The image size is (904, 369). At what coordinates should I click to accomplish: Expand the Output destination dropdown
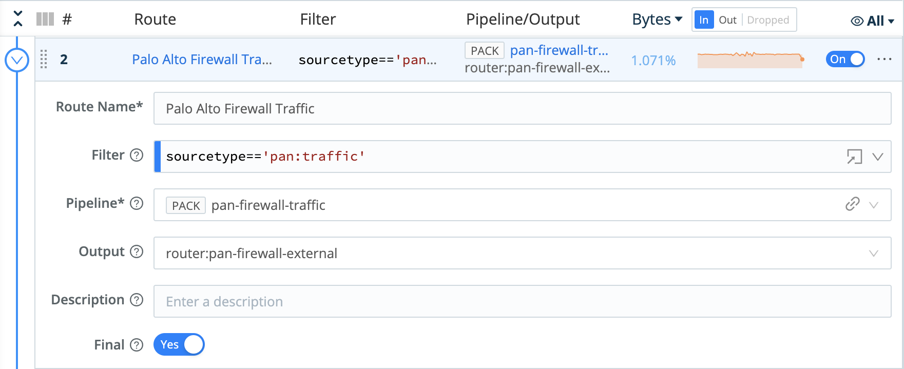click(873, 254)
